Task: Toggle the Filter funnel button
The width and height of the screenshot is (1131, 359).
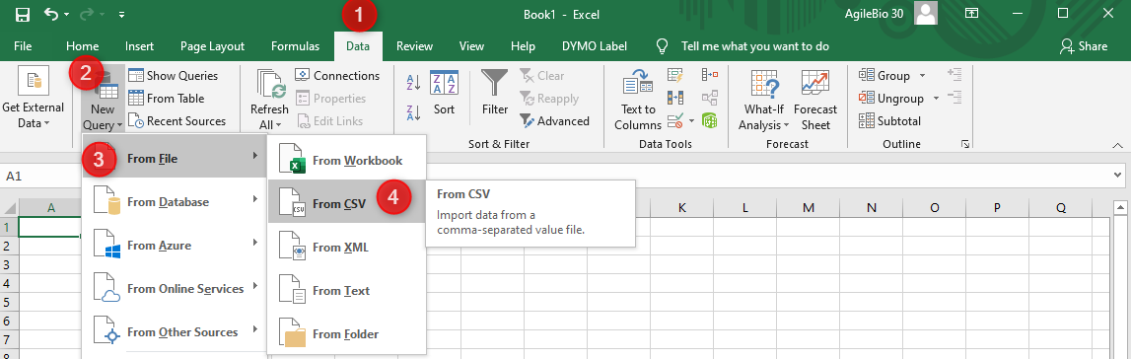Action: pyautogui.click(x=496, y=93)
